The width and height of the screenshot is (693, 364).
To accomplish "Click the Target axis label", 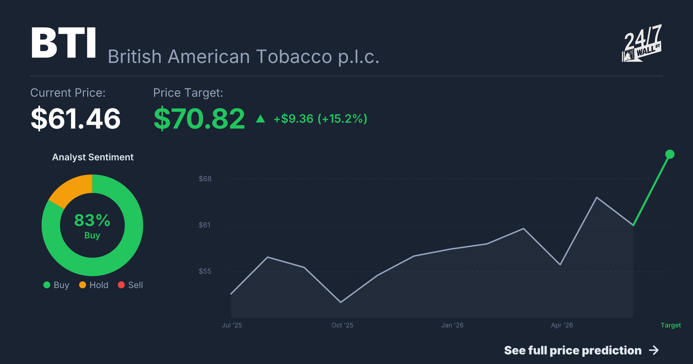I will click(x=671, y=325).
